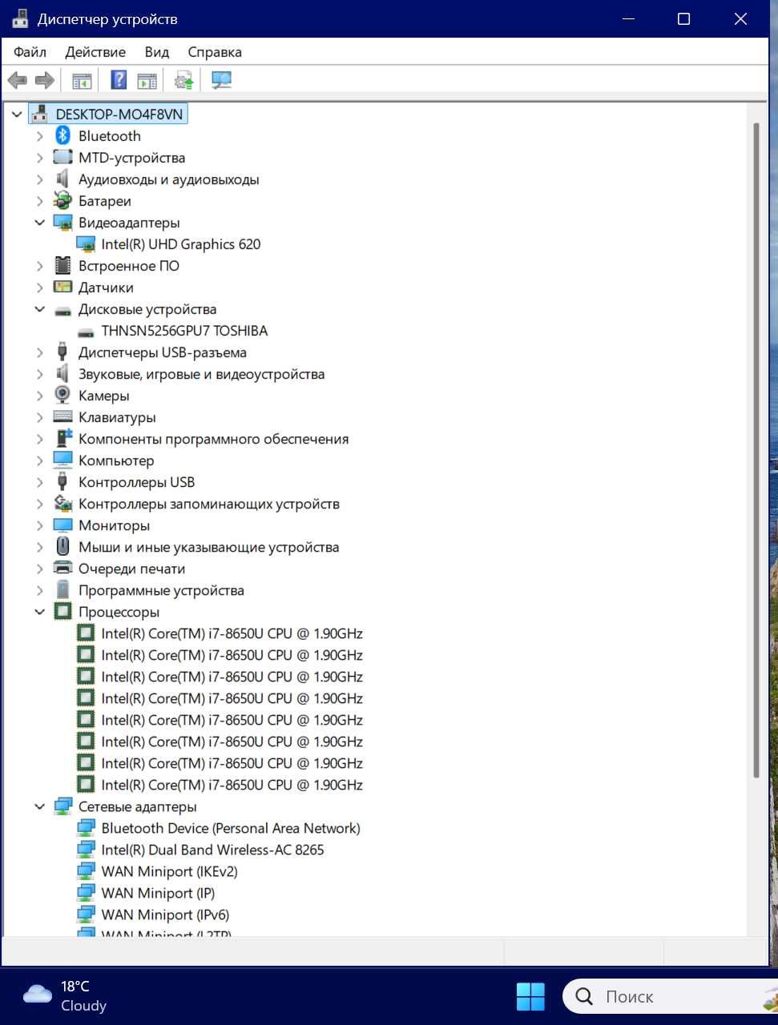Open the 18°C Cloudy weather widget

click(x=66, y=996)
